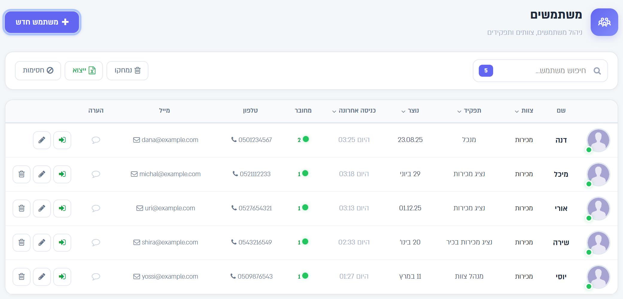This screenshot has height=299, width=623.
Task: Sort by the נוצר column header
Action: (410, 111)
